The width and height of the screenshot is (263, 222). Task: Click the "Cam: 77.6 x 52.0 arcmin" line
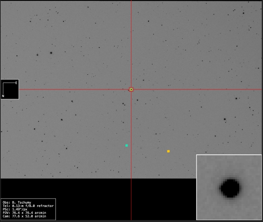click(24, 216)
